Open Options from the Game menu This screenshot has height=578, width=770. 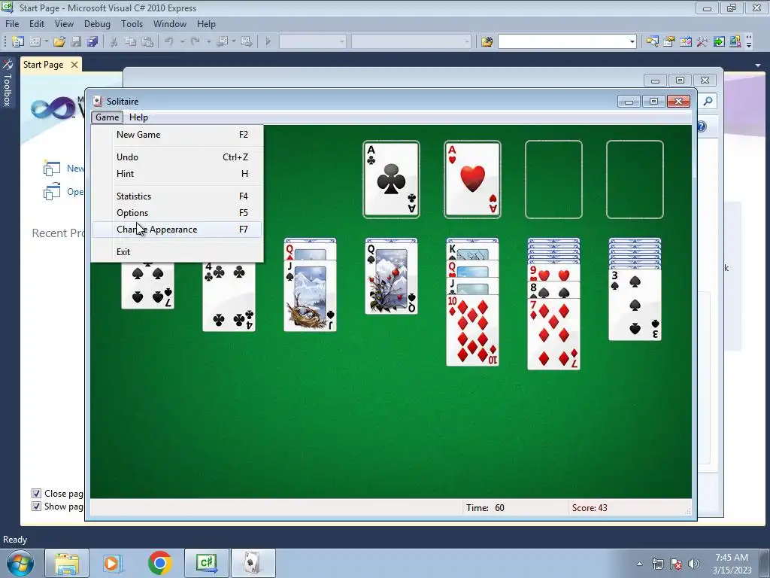click(177, 213)
